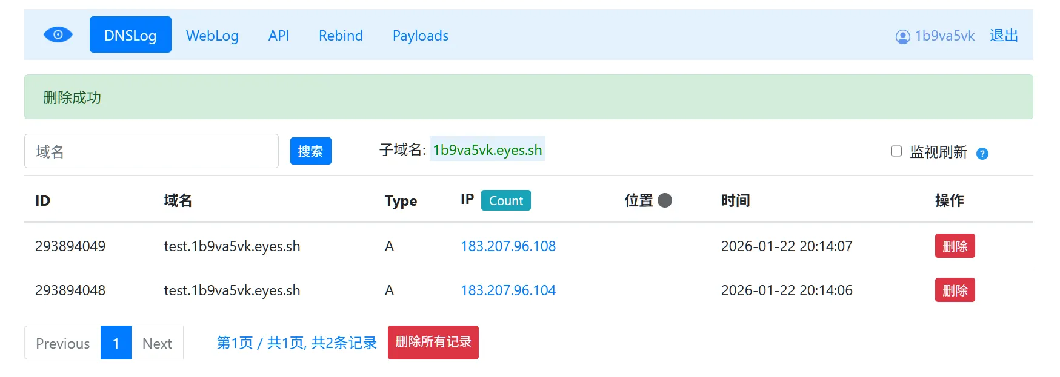Delete record 293894048

coord(955,290)
